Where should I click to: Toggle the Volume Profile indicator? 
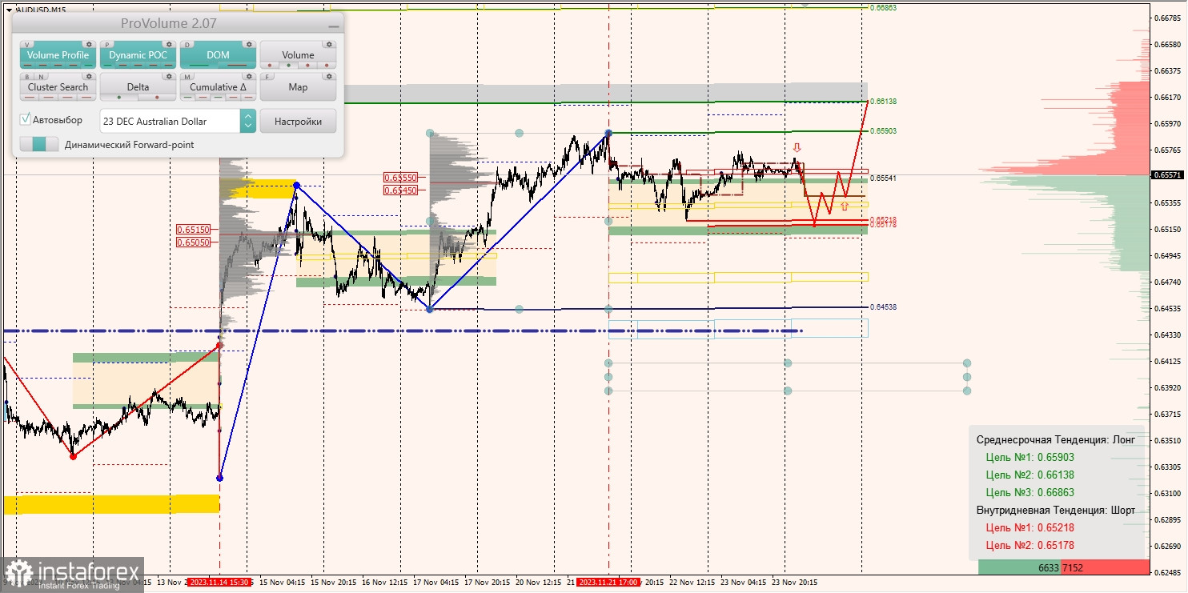pos(58,54)
